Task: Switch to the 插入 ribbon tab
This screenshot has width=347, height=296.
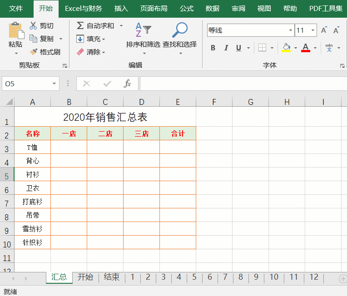Action: tap(121, 9)
